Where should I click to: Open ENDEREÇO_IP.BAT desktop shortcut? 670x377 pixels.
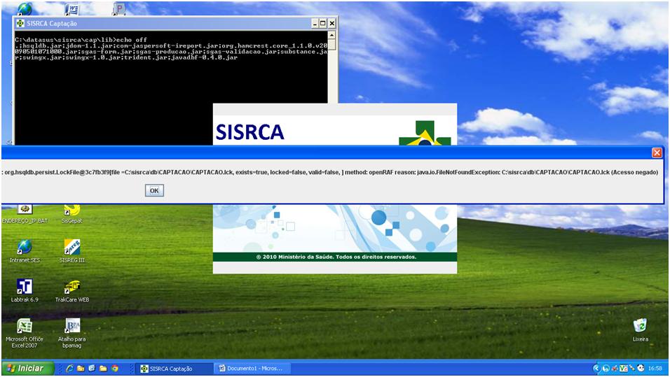[x=25, y=213]
